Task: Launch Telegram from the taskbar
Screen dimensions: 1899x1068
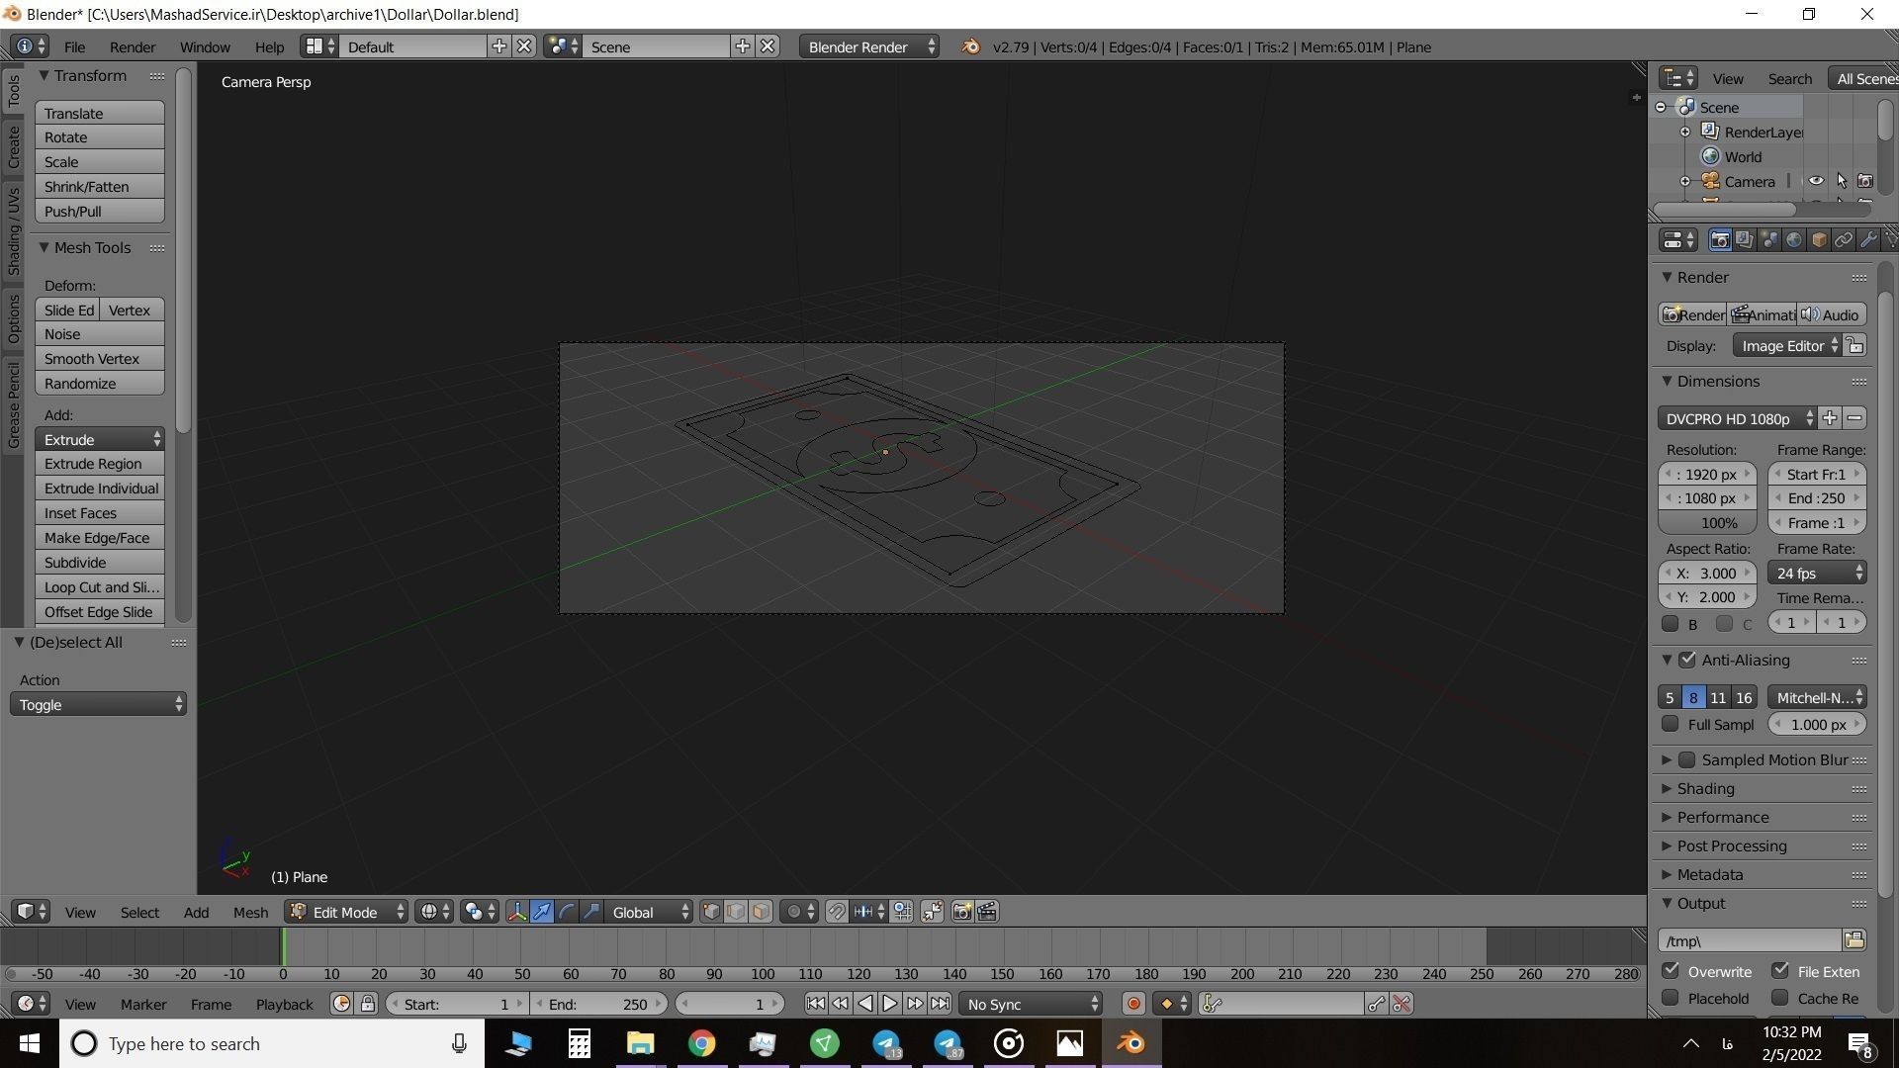Action: coord(886,1043)
